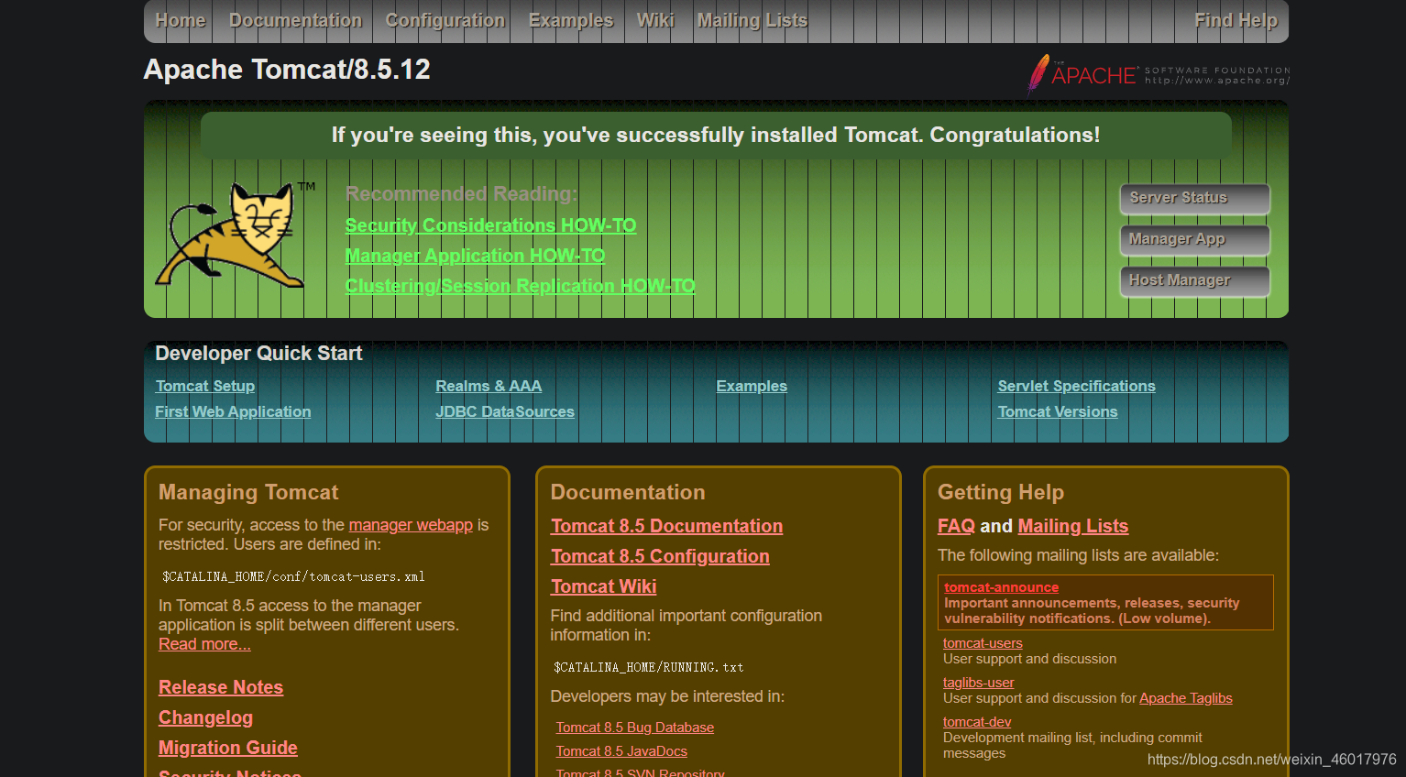Image resolution: width=1406 pixels, height=777 pixels.
Task: Open the JDBC DataSources link
Action: click(505, 412)
